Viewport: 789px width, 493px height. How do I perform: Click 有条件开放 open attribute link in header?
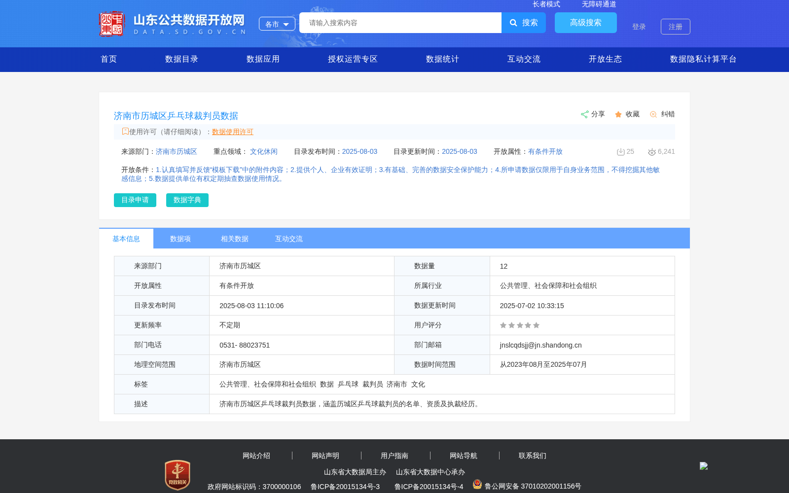(545, 152)
